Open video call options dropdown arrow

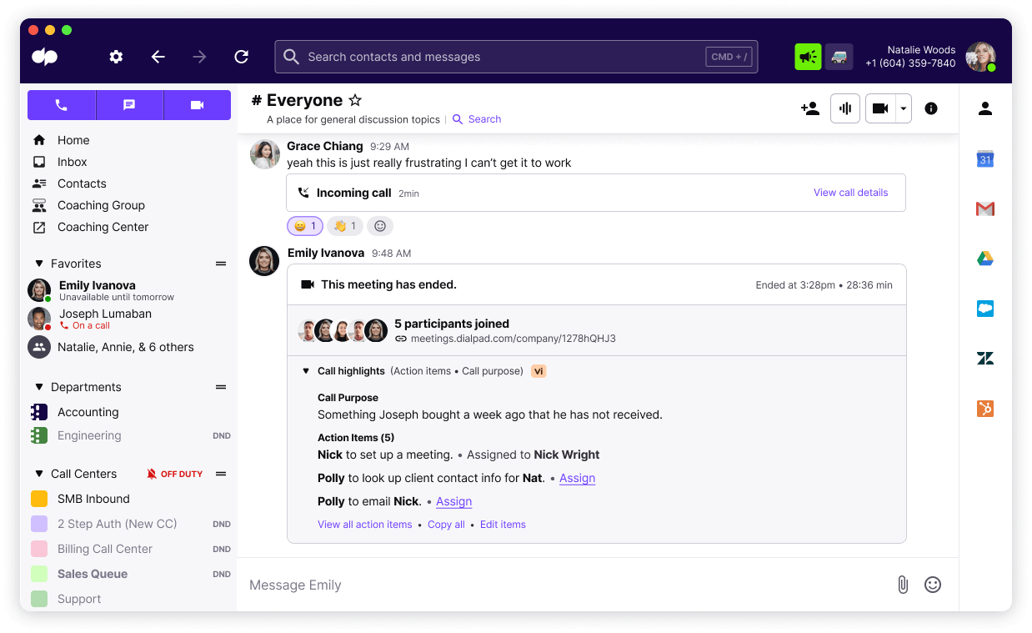click(904, 108)
